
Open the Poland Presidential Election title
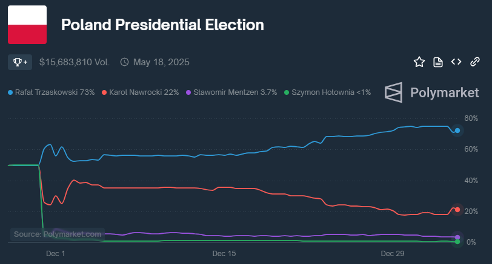(162, 25)
